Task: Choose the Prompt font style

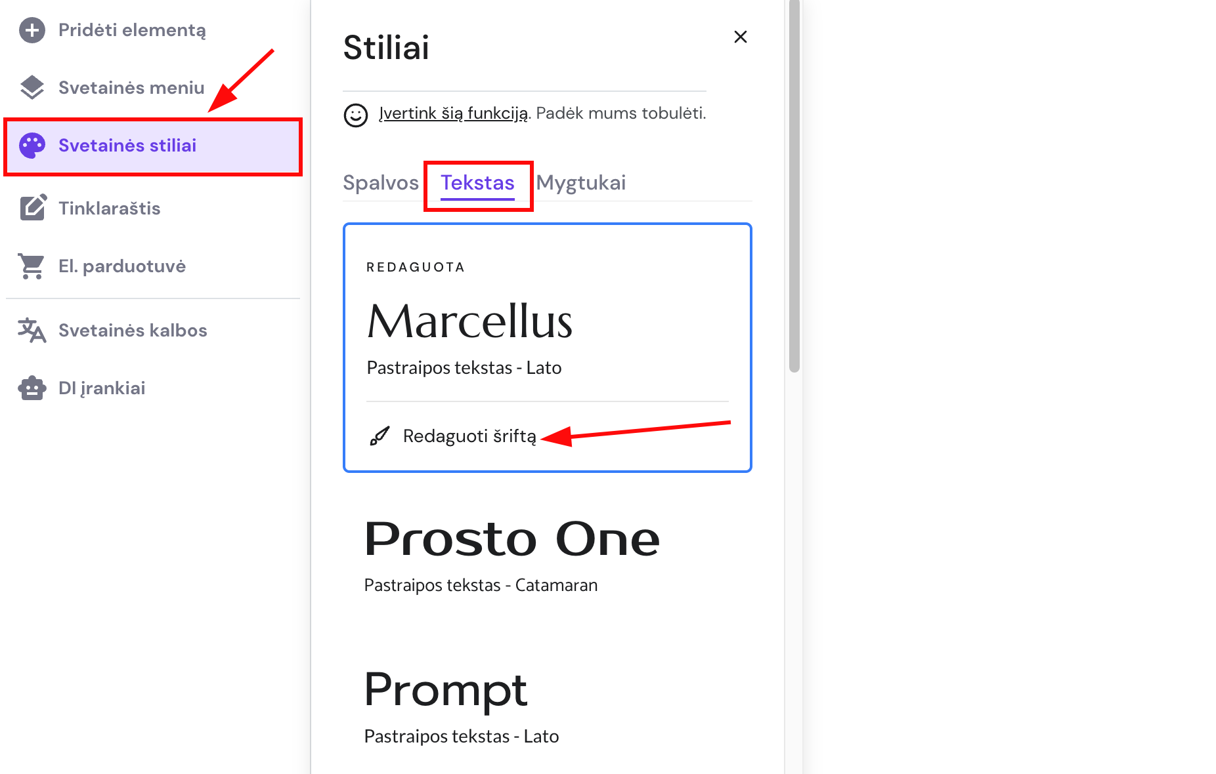Action: [x=446, y=705]
